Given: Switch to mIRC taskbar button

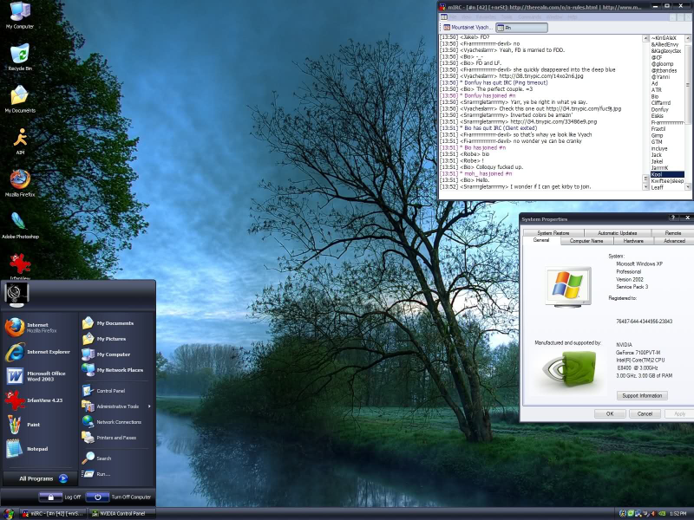Looking at the screenshot, I should [x=52, y=513].
